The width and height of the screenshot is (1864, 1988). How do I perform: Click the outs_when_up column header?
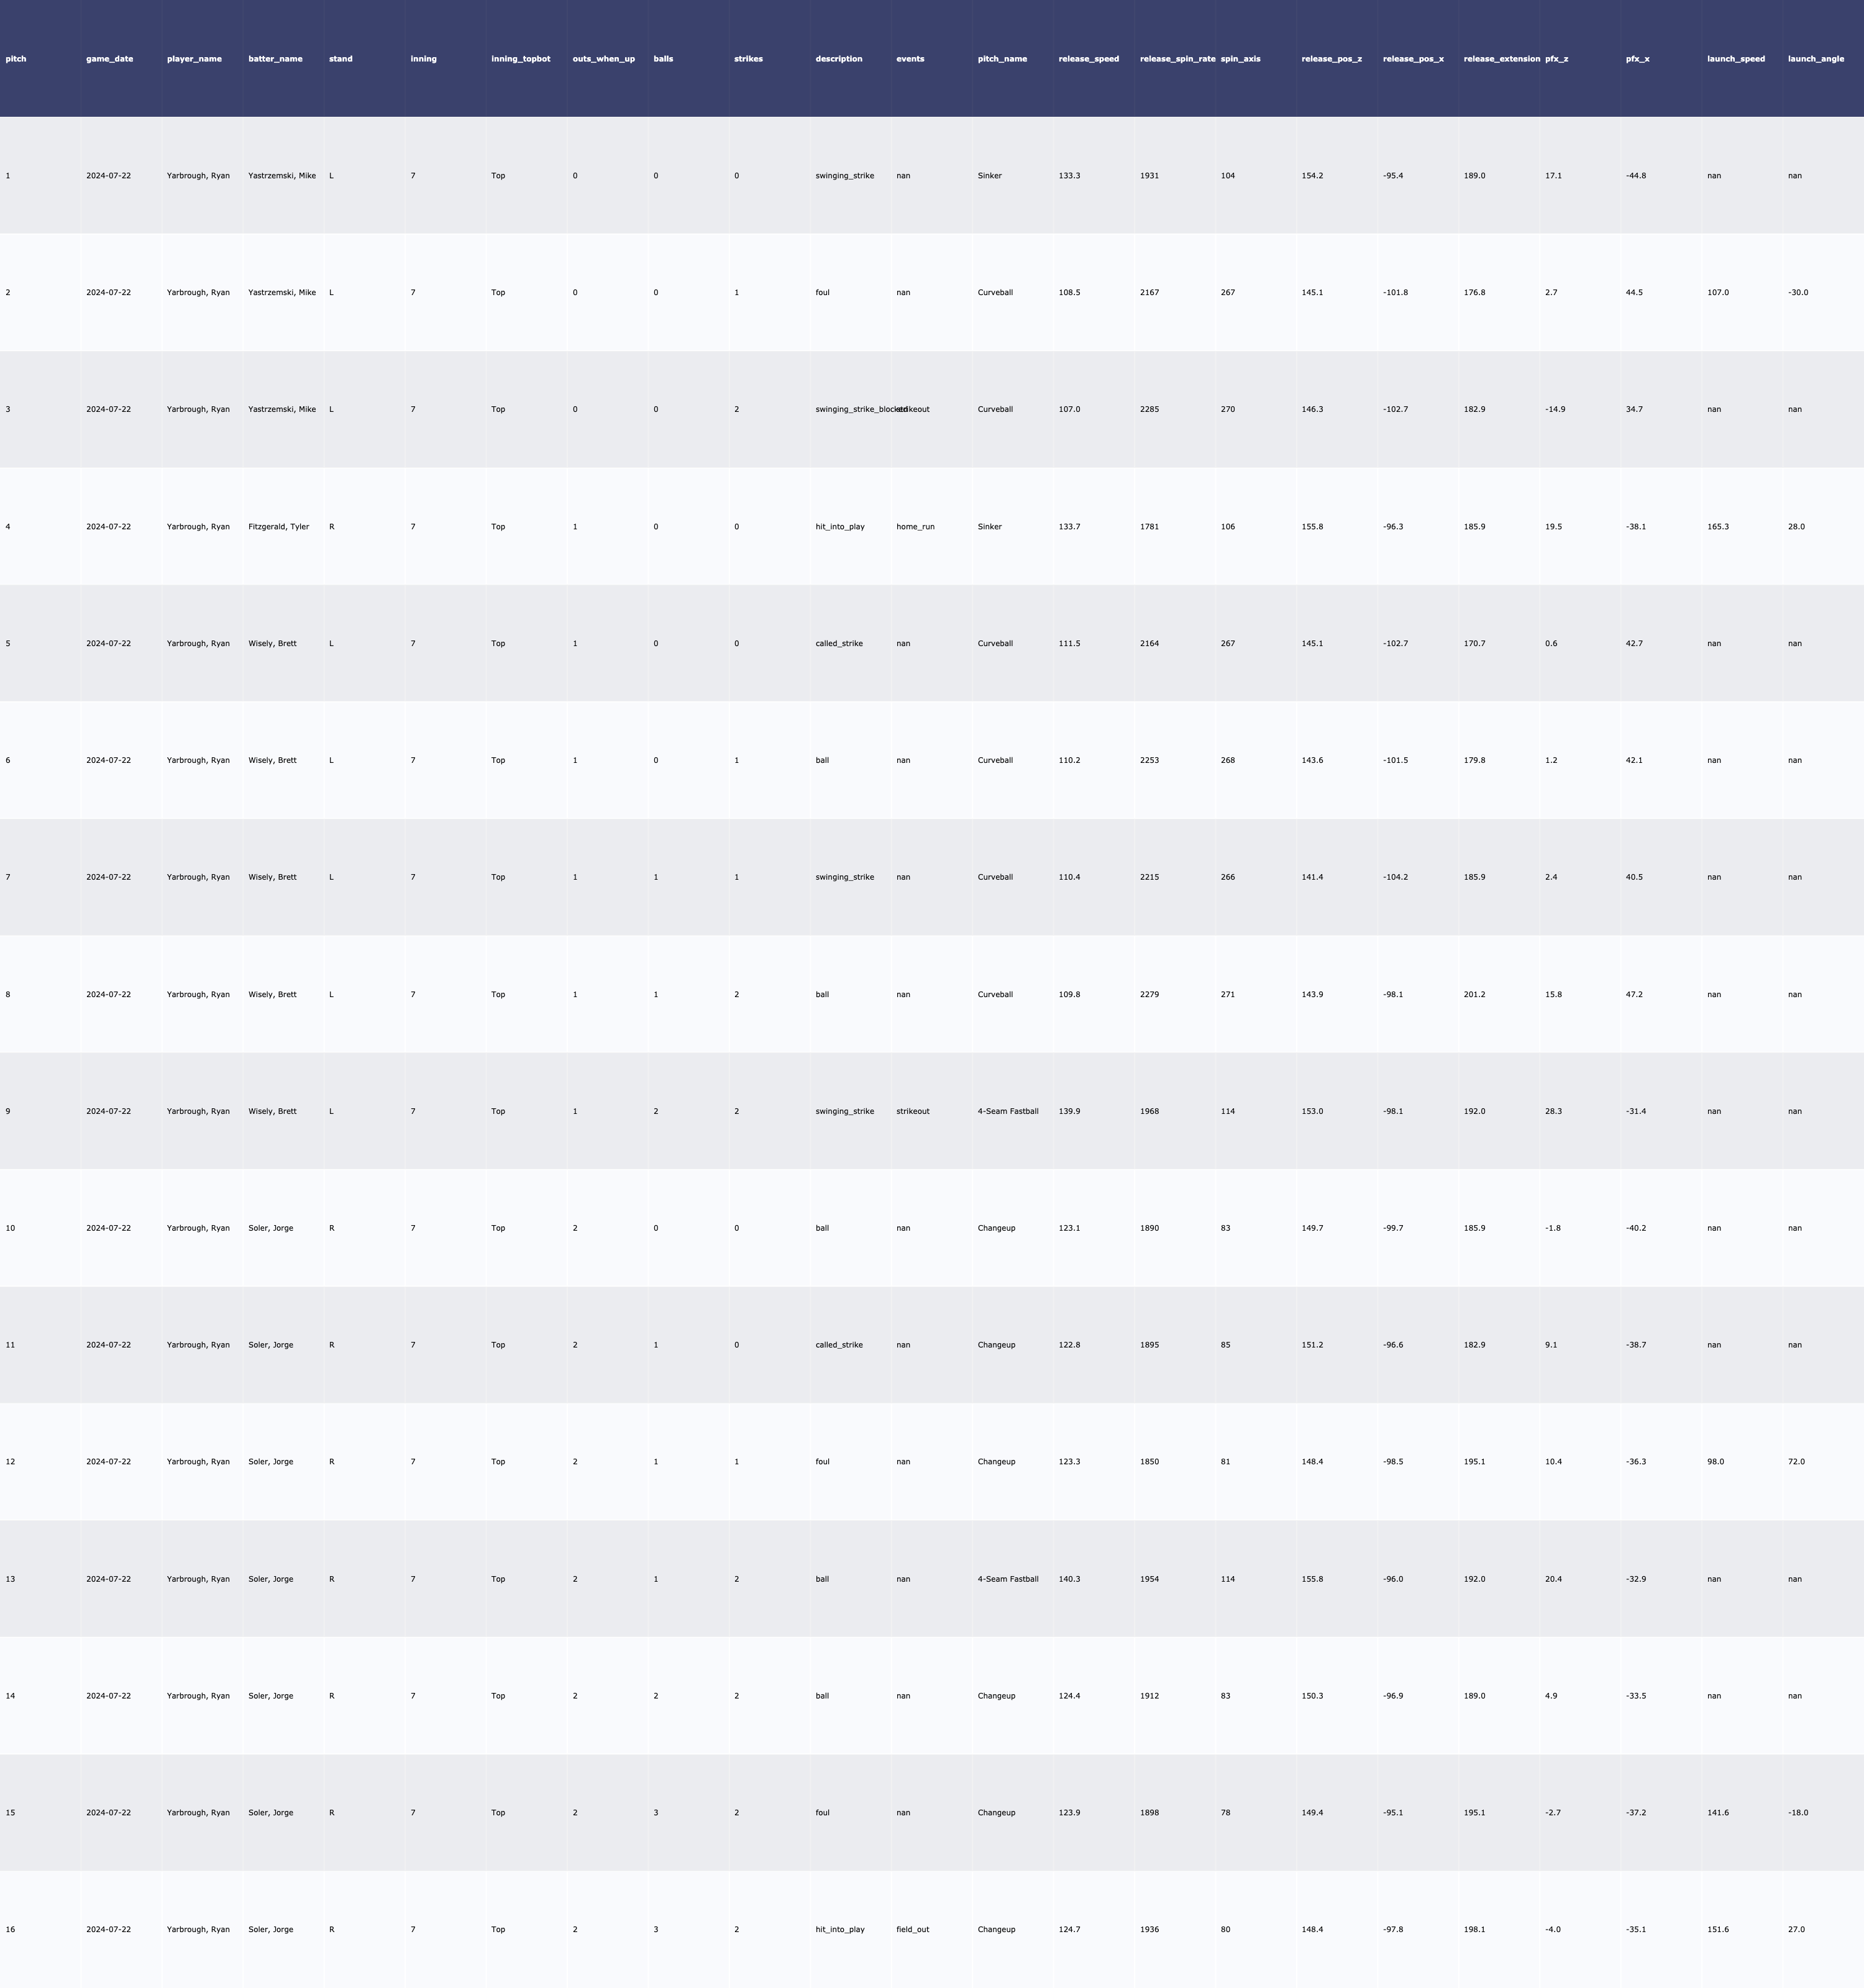[603, 59]
